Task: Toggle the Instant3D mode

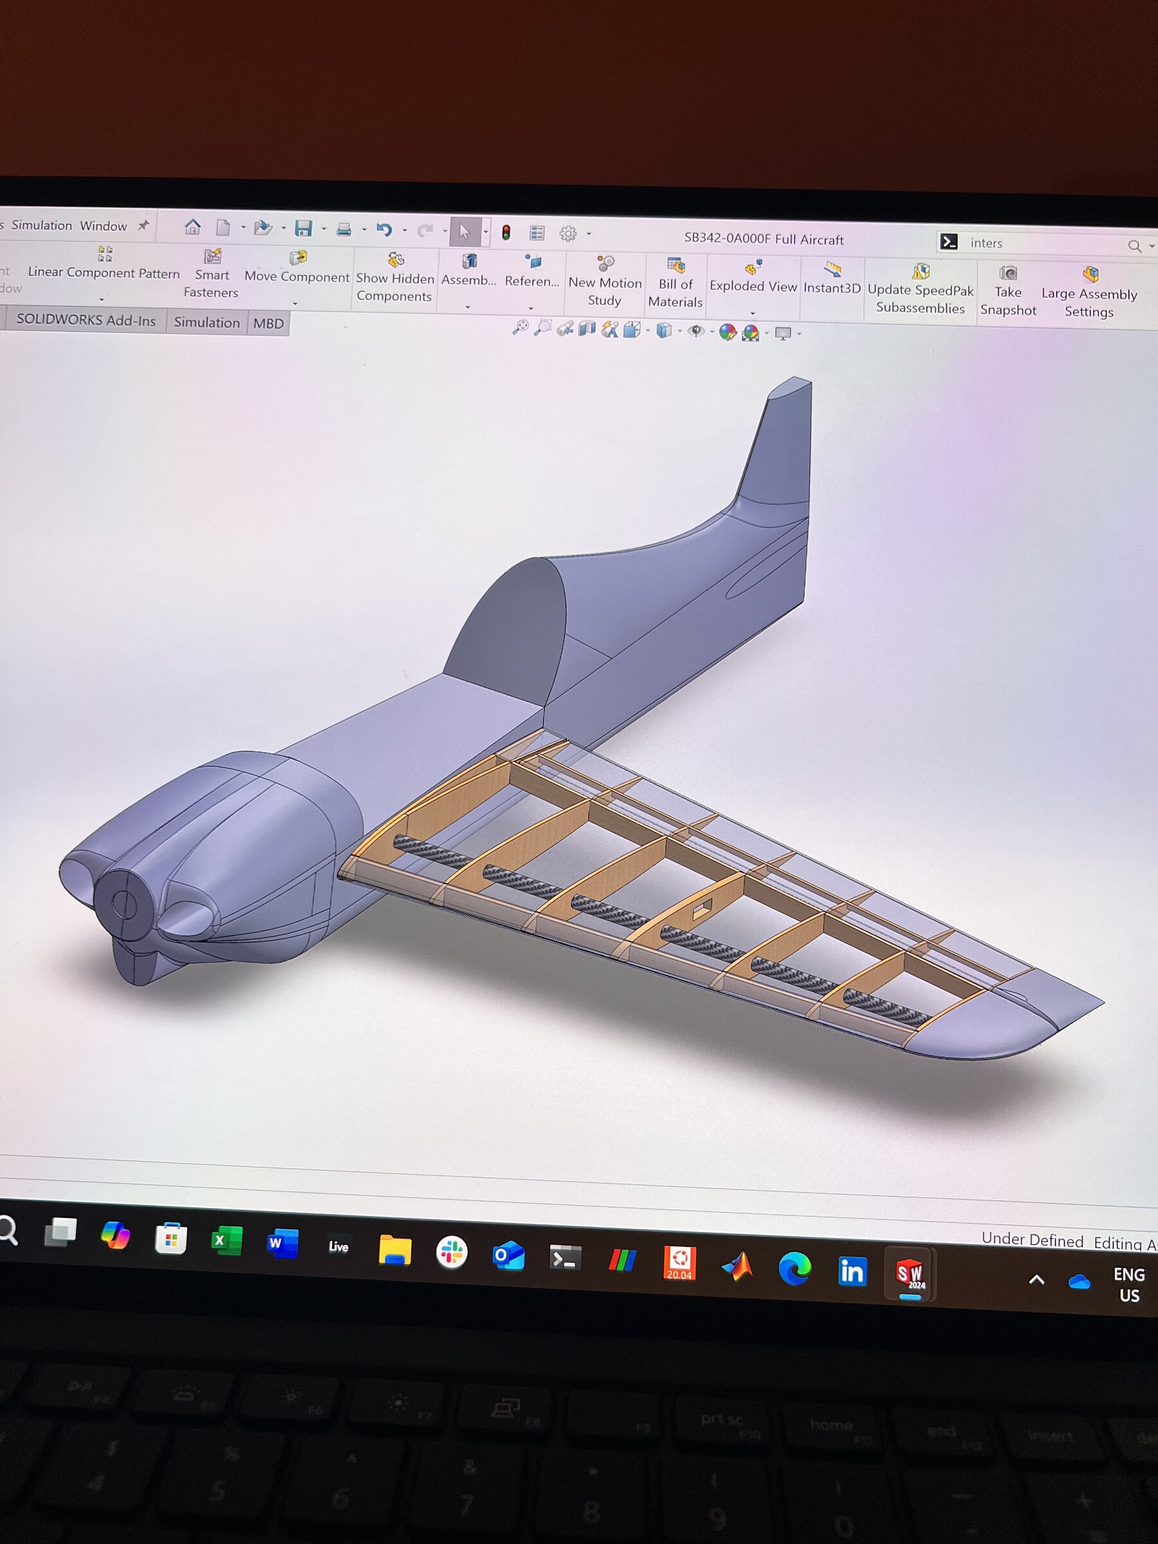Action: point(831,279)
